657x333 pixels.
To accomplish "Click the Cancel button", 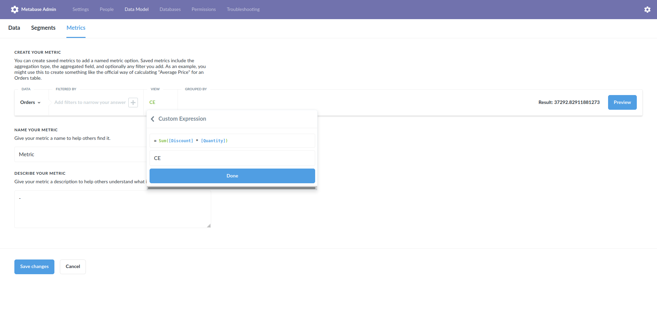I will 73,267.
